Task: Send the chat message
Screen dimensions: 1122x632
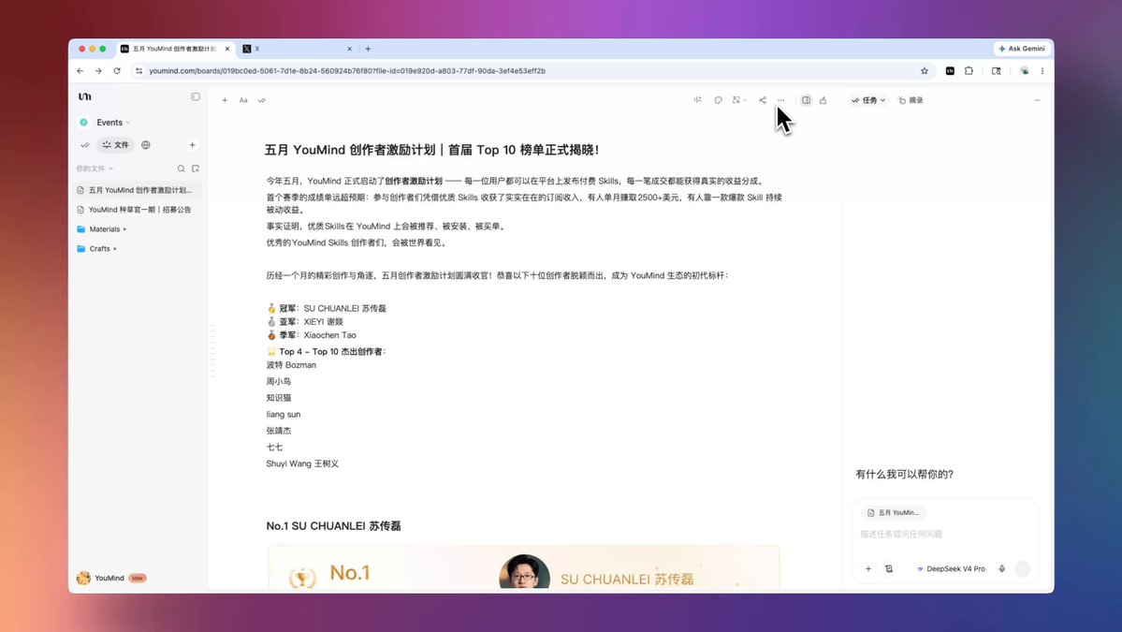Action: coord(1023,569)
